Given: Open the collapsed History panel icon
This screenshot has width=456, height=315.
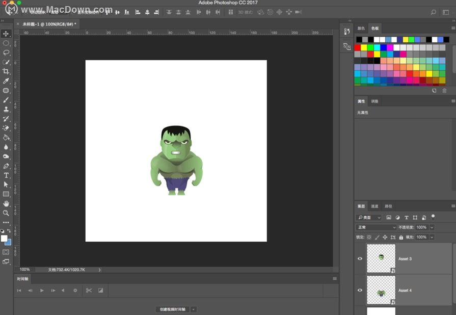Looking at the screenshot, I should 346,32.
